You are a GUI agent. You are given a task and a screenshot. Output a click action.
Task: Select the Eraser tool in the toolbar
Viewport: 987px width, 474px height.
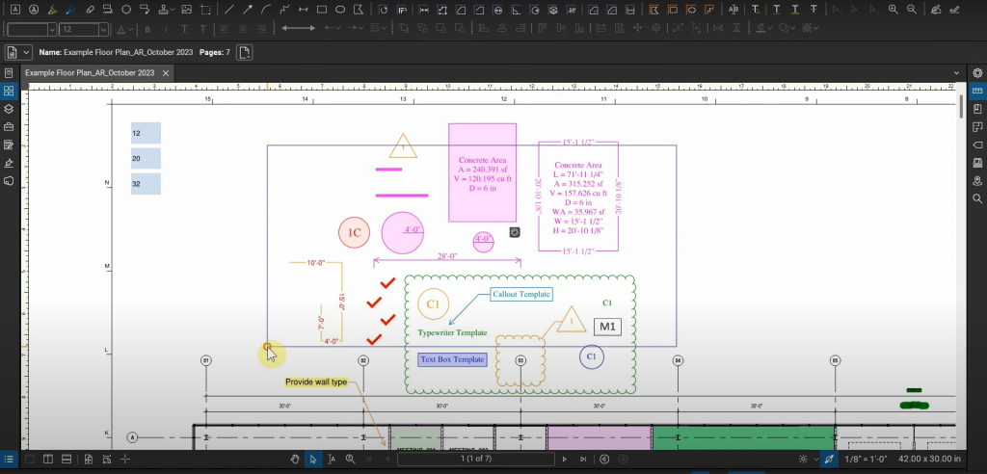pyautogui.click(x=89, y=10)
